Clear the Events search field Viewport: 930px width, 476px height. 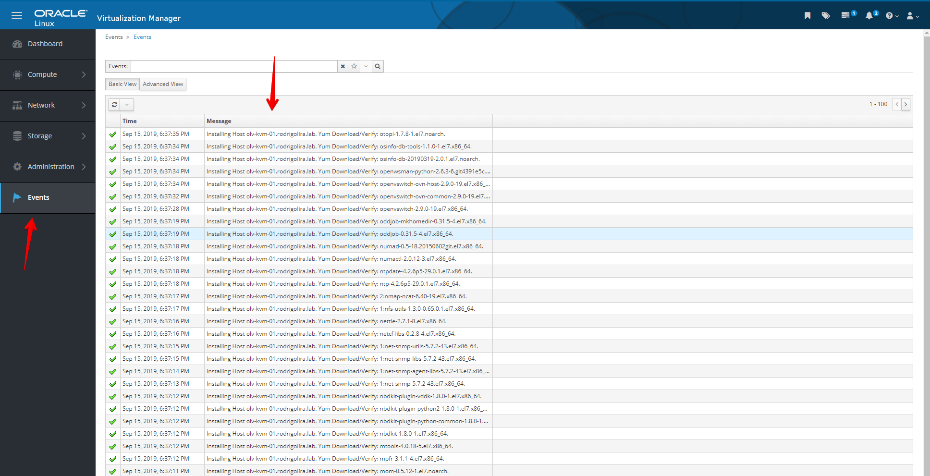(x=343, y=66)
